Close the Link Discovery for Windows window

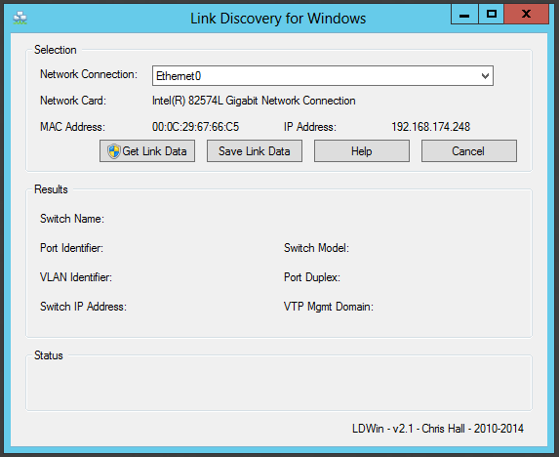point(526,15)
